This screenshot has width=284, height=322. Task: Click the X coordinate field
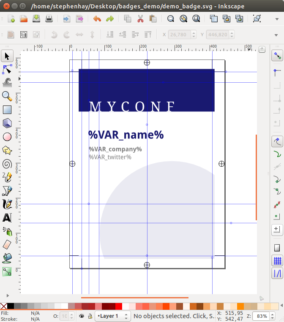pyautogui.click(x=180, y=35)
